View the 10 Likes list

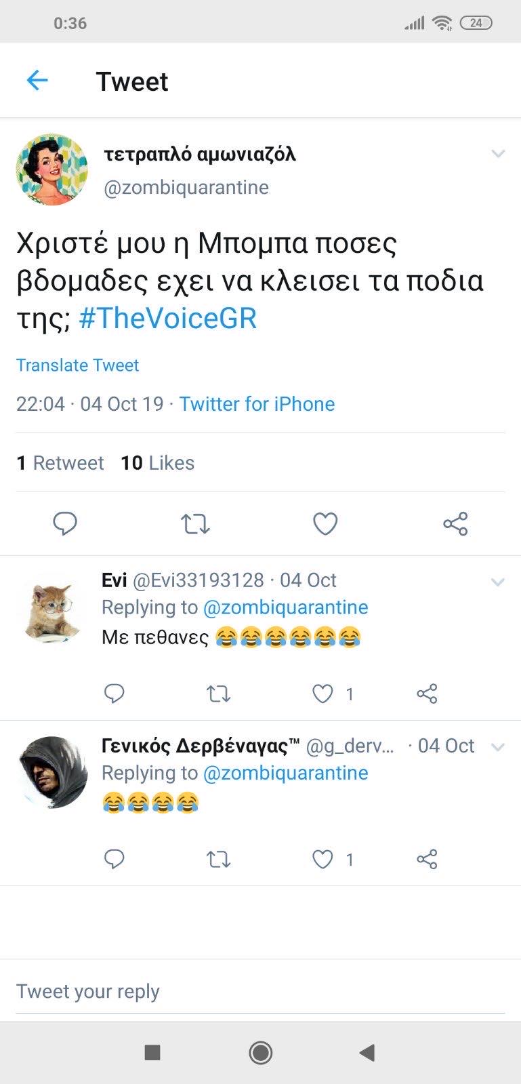157,463
